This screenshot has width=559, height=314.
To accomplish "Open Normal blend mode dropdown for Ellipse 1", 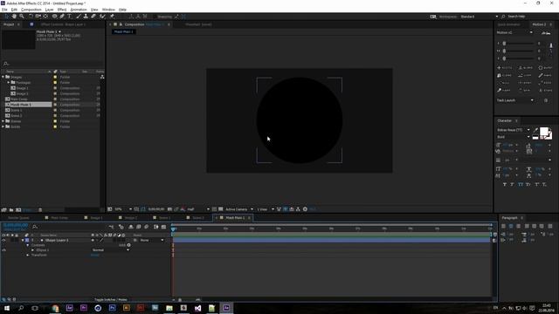I will (x=111, y=250).
